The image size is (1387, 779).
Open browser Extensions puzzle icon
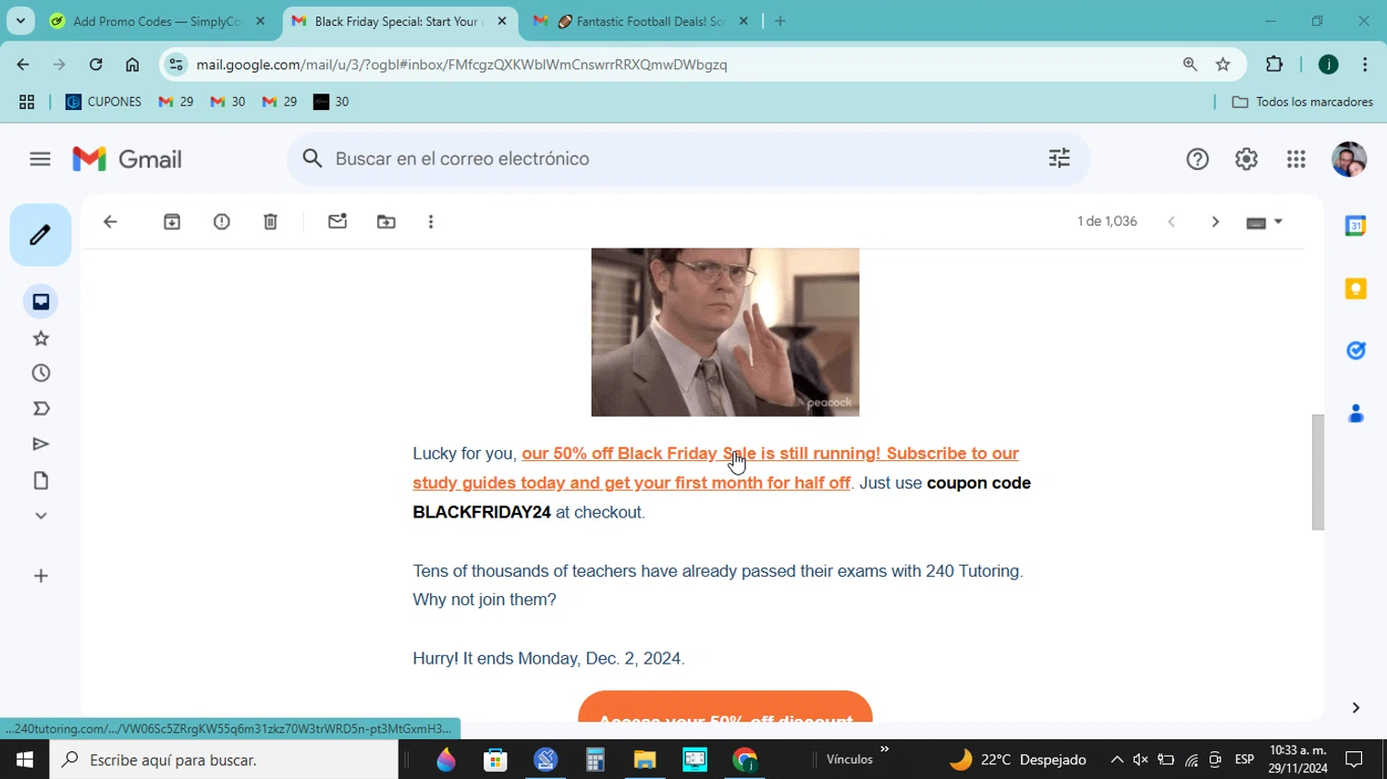1274,65
